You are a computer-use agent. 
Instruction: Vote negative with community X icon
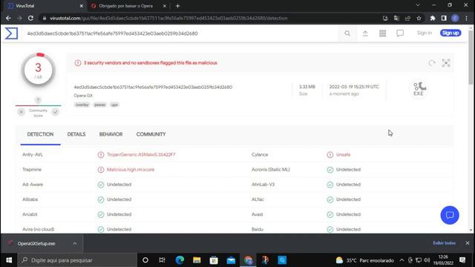pos(21,112)
